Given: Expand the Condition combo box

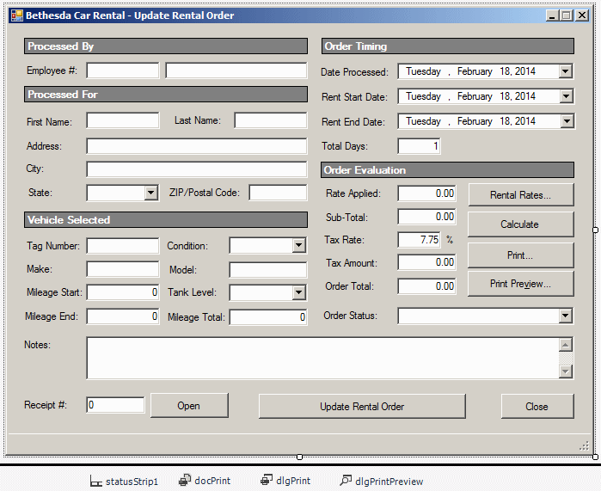Looking at the screenshot, I should (x=298, y=246).
